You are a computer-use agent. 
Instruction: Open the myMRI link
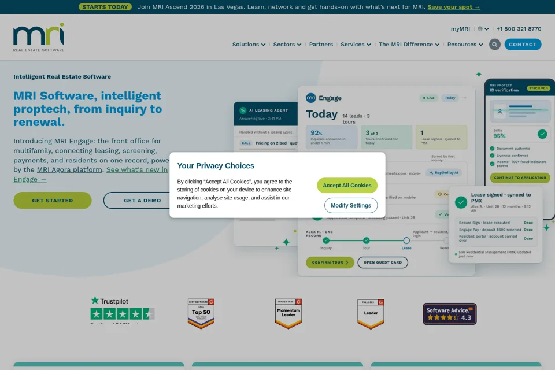(x=460, y=29)
